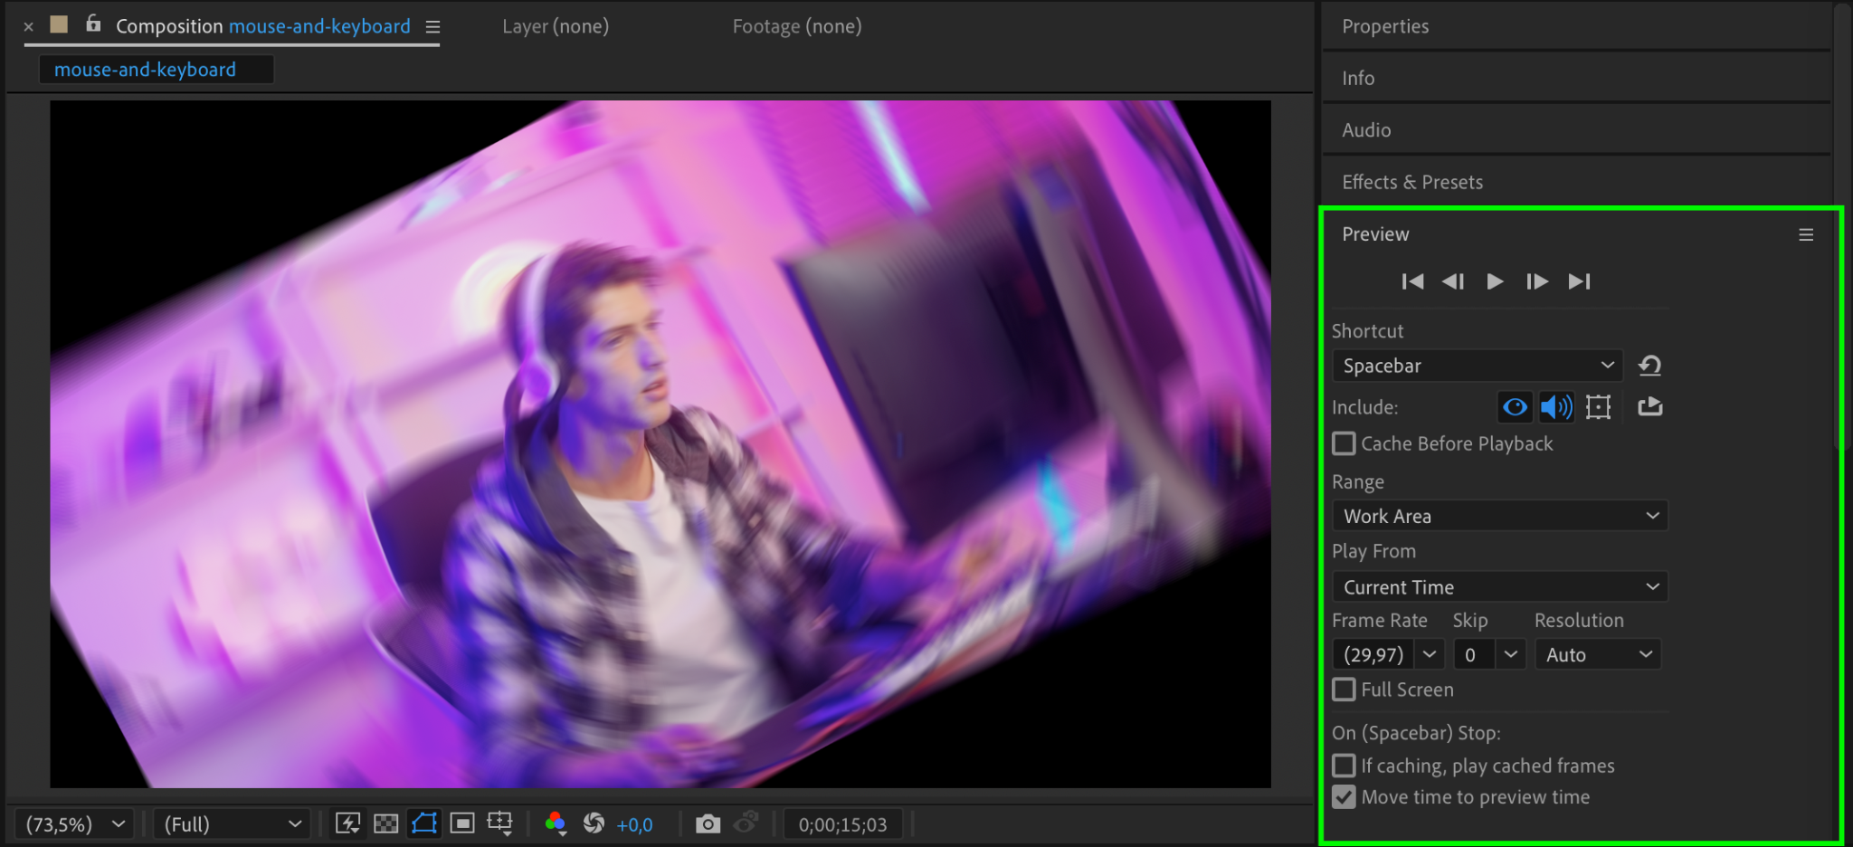Viewport: 1853px width, 847px height.
Task: Click the Show Snapshot icon
Action: [746, 823]
